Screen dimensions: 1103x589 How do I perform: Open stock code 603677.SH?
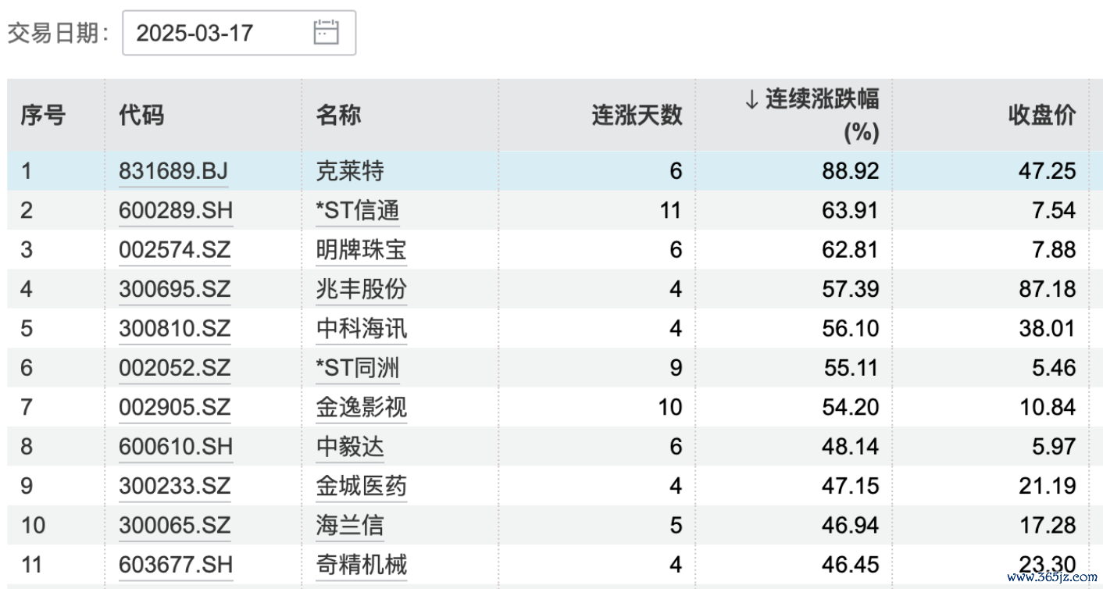click(x=176, y=564)
